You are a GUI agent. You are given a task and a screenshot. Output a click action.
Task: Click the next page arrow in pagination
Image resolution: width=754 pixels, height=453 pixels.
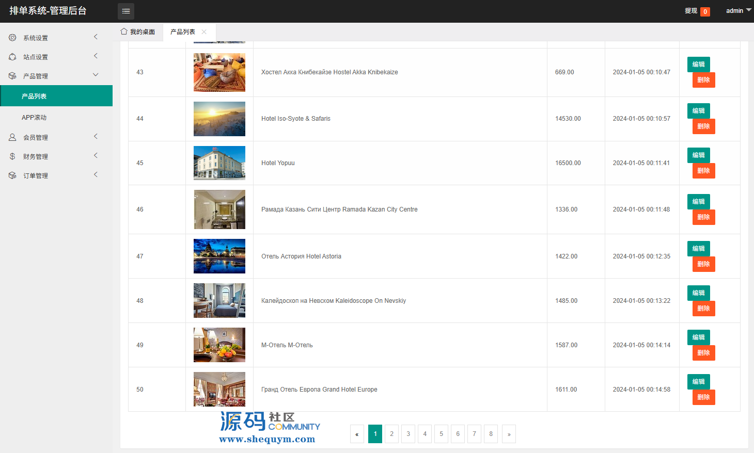coord(509,434)
